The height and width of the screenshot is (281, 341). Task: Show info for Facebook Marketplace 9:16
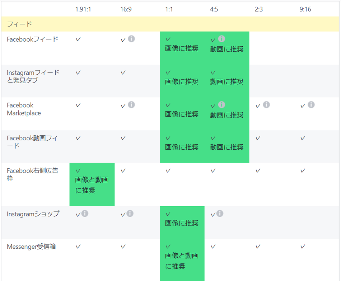click(x=311, y=105)
